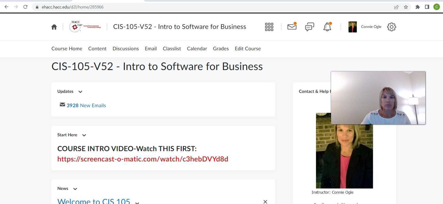Follow the 3928 New Emails link
Viewport: 443px width, 204px height.
86,105
